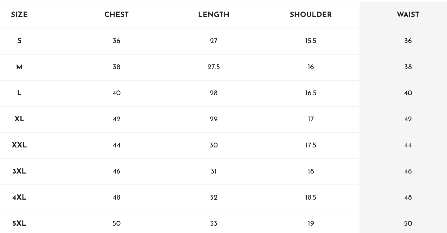Click the 5XL size row label
447x233 pixels.
click(19, 223)
